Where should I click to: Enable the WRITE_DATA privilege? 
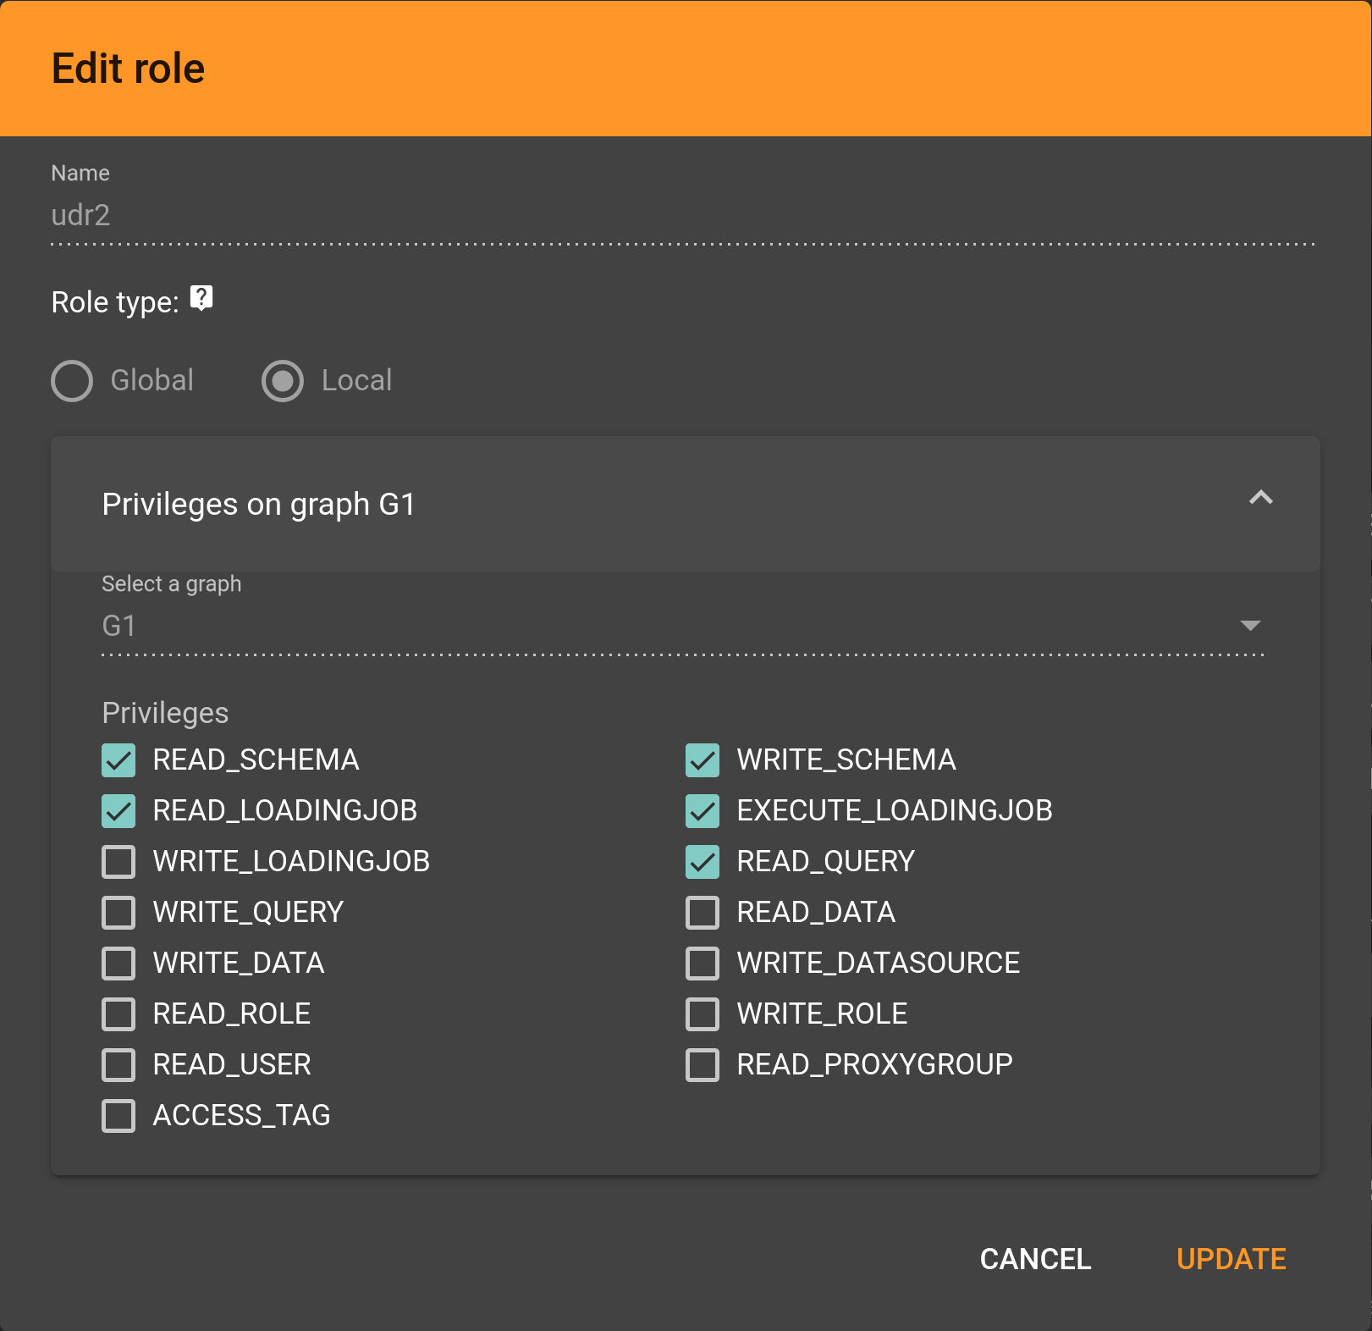point(118,964)
